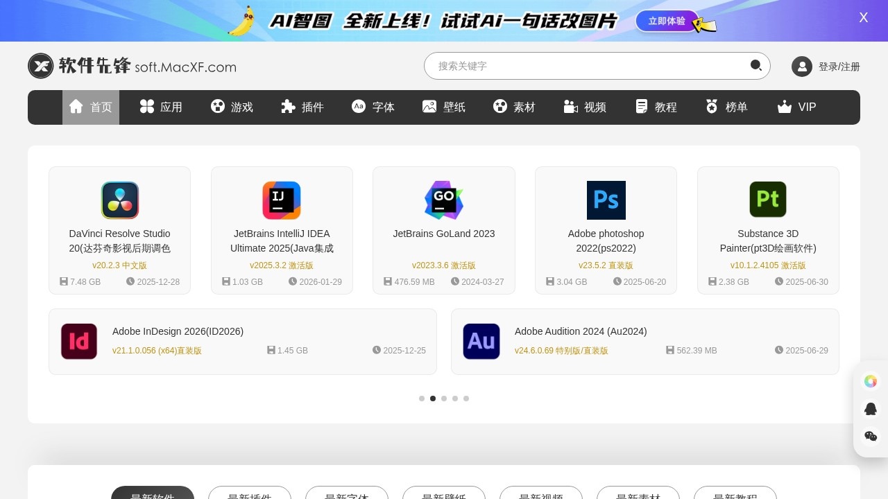This screenshot has height=499, width=888.
Task: Open the WeChat chat icon
Action: tap(871, 437)
